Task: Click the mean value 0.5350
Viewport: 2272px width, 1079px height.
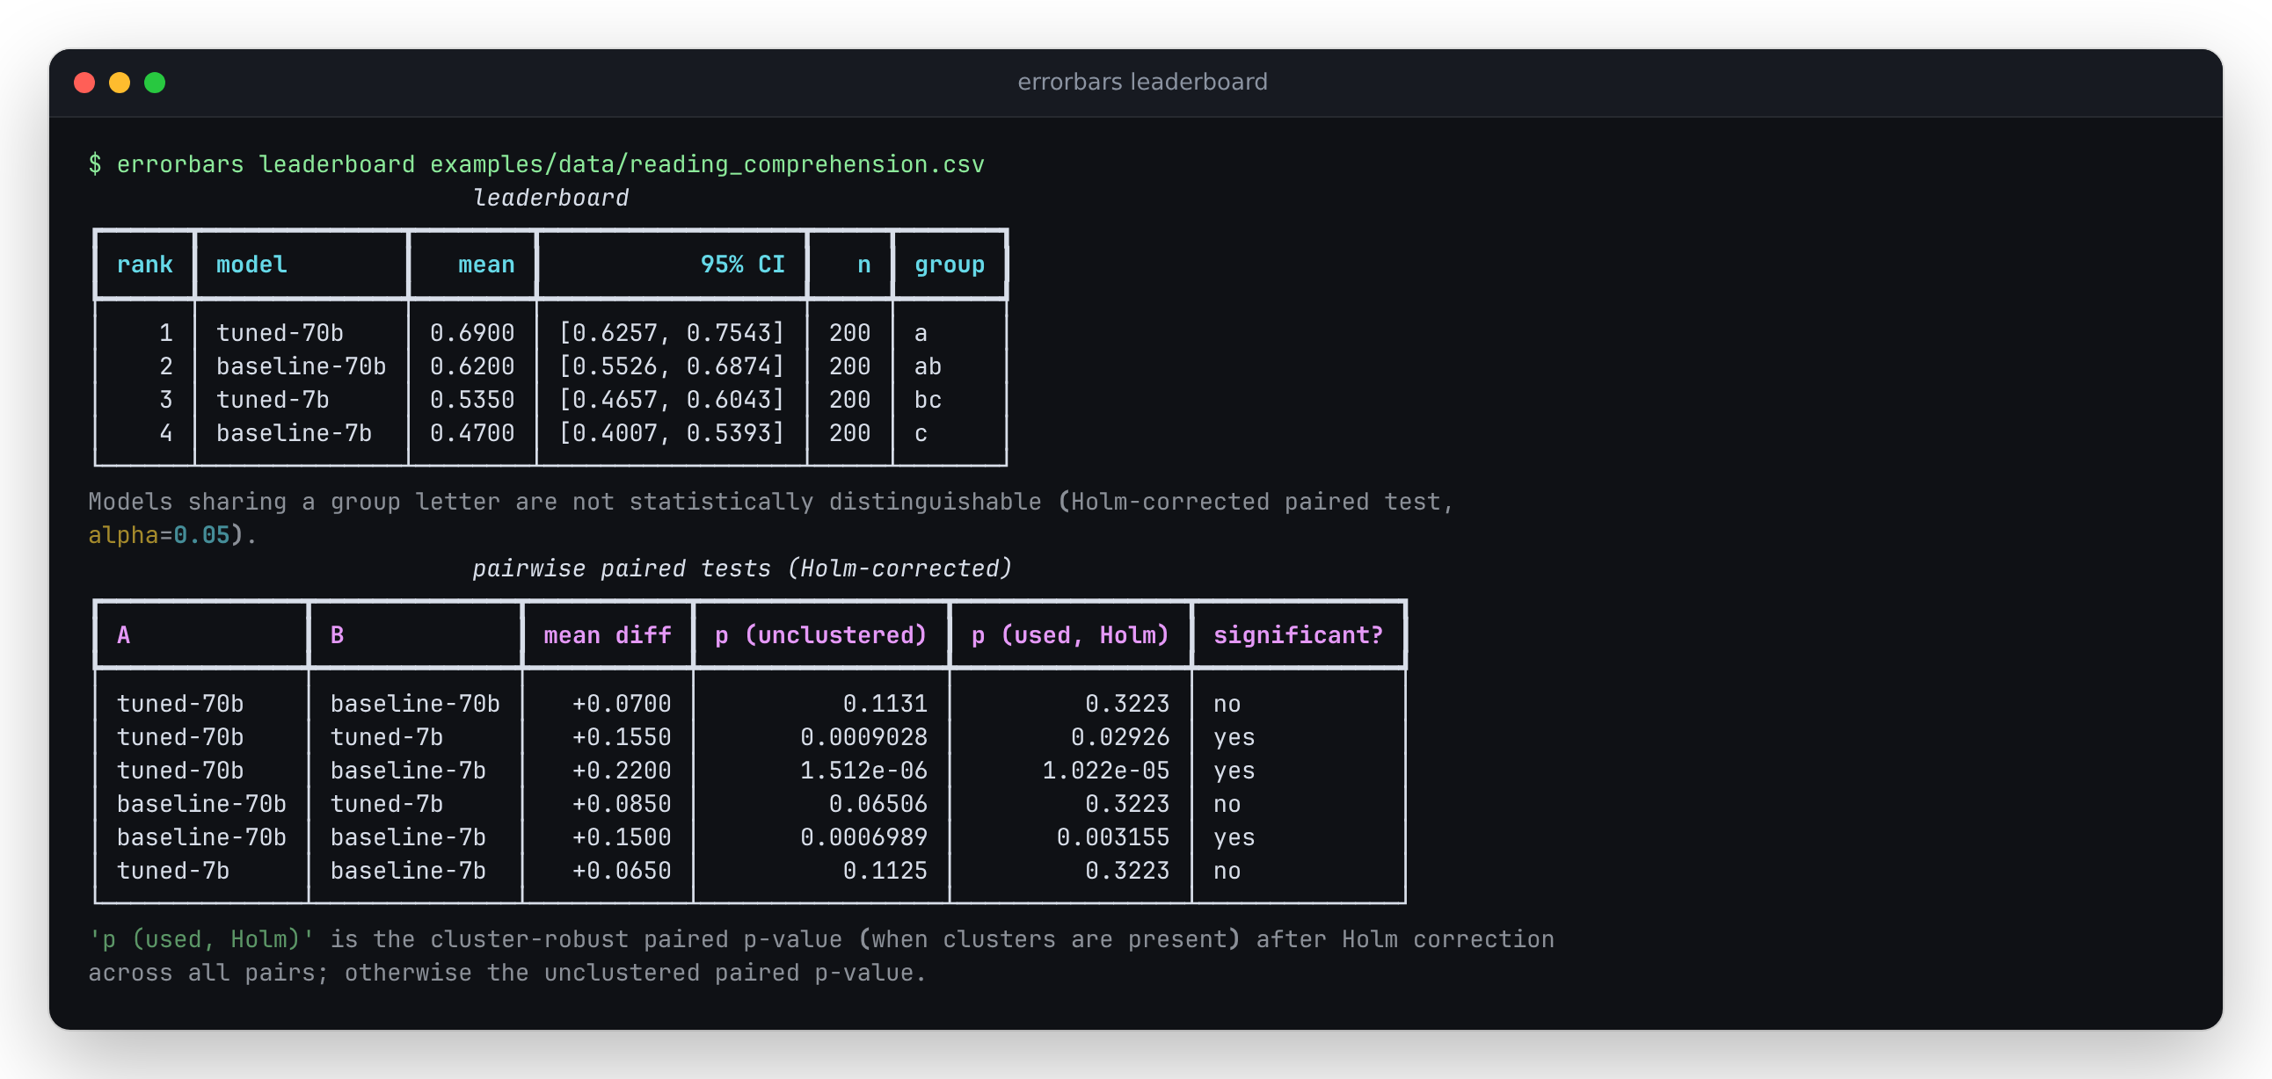Action: (x=472, y=400)
